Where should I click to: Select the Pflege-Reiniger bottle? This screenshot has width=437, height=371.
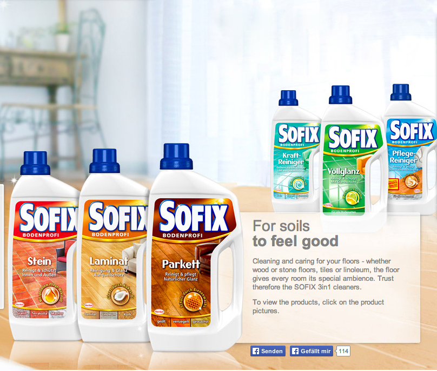[x=410, y=149]
